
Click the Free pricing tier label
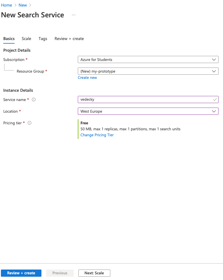[84, 123]
